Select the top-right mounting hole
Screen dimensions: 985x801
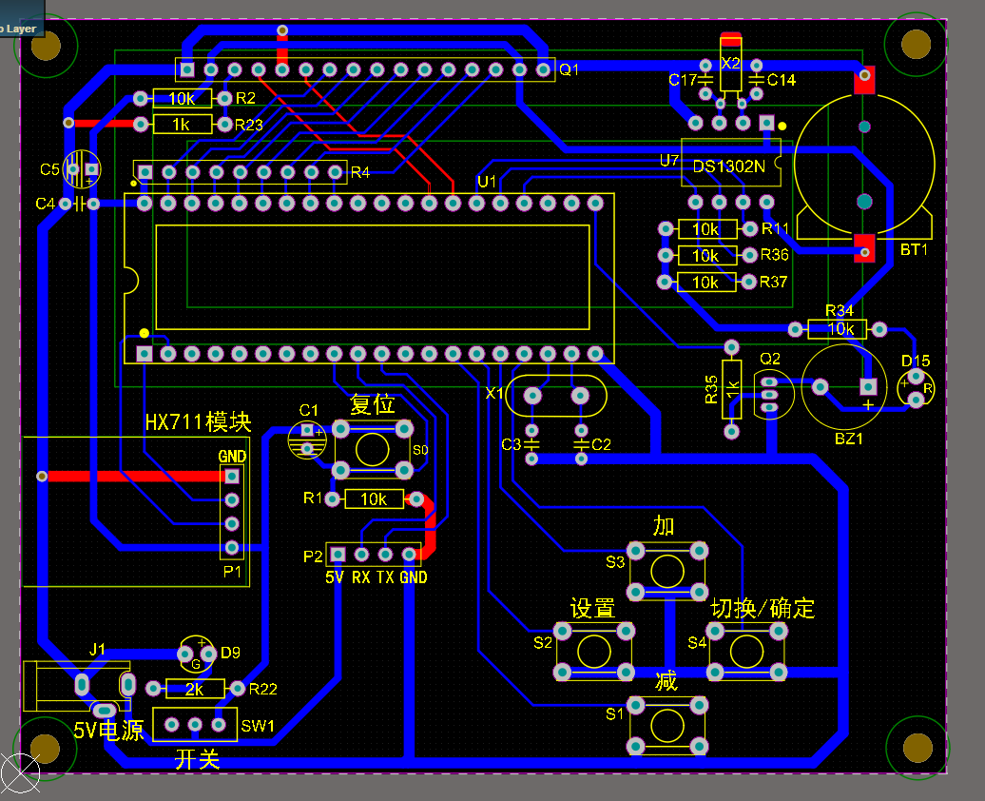click(916, 45)
